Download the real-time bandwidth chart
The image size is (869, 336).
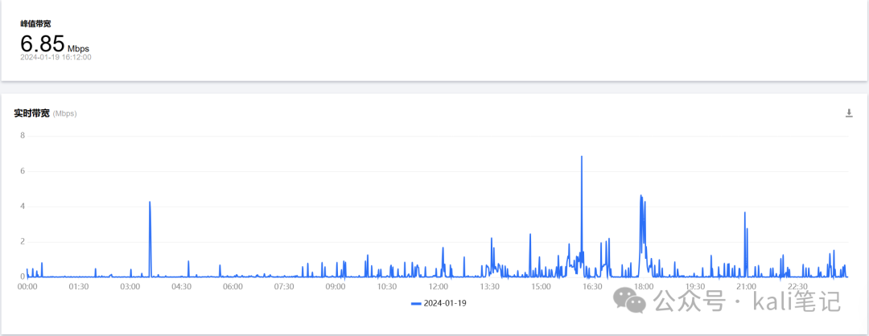(x=849, y=113)
